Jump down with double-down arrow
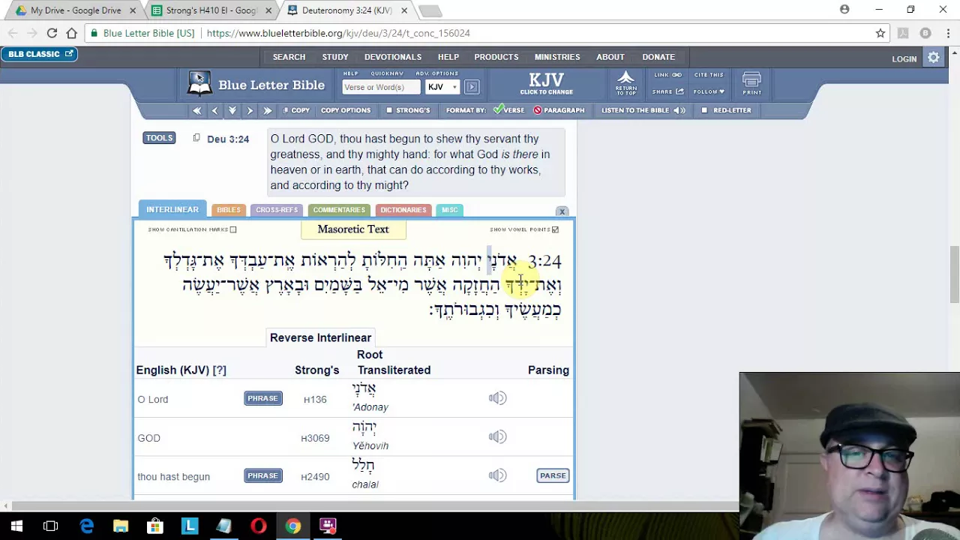The height and width of the screenshot is (540, 960). click(x=232, y=110)
